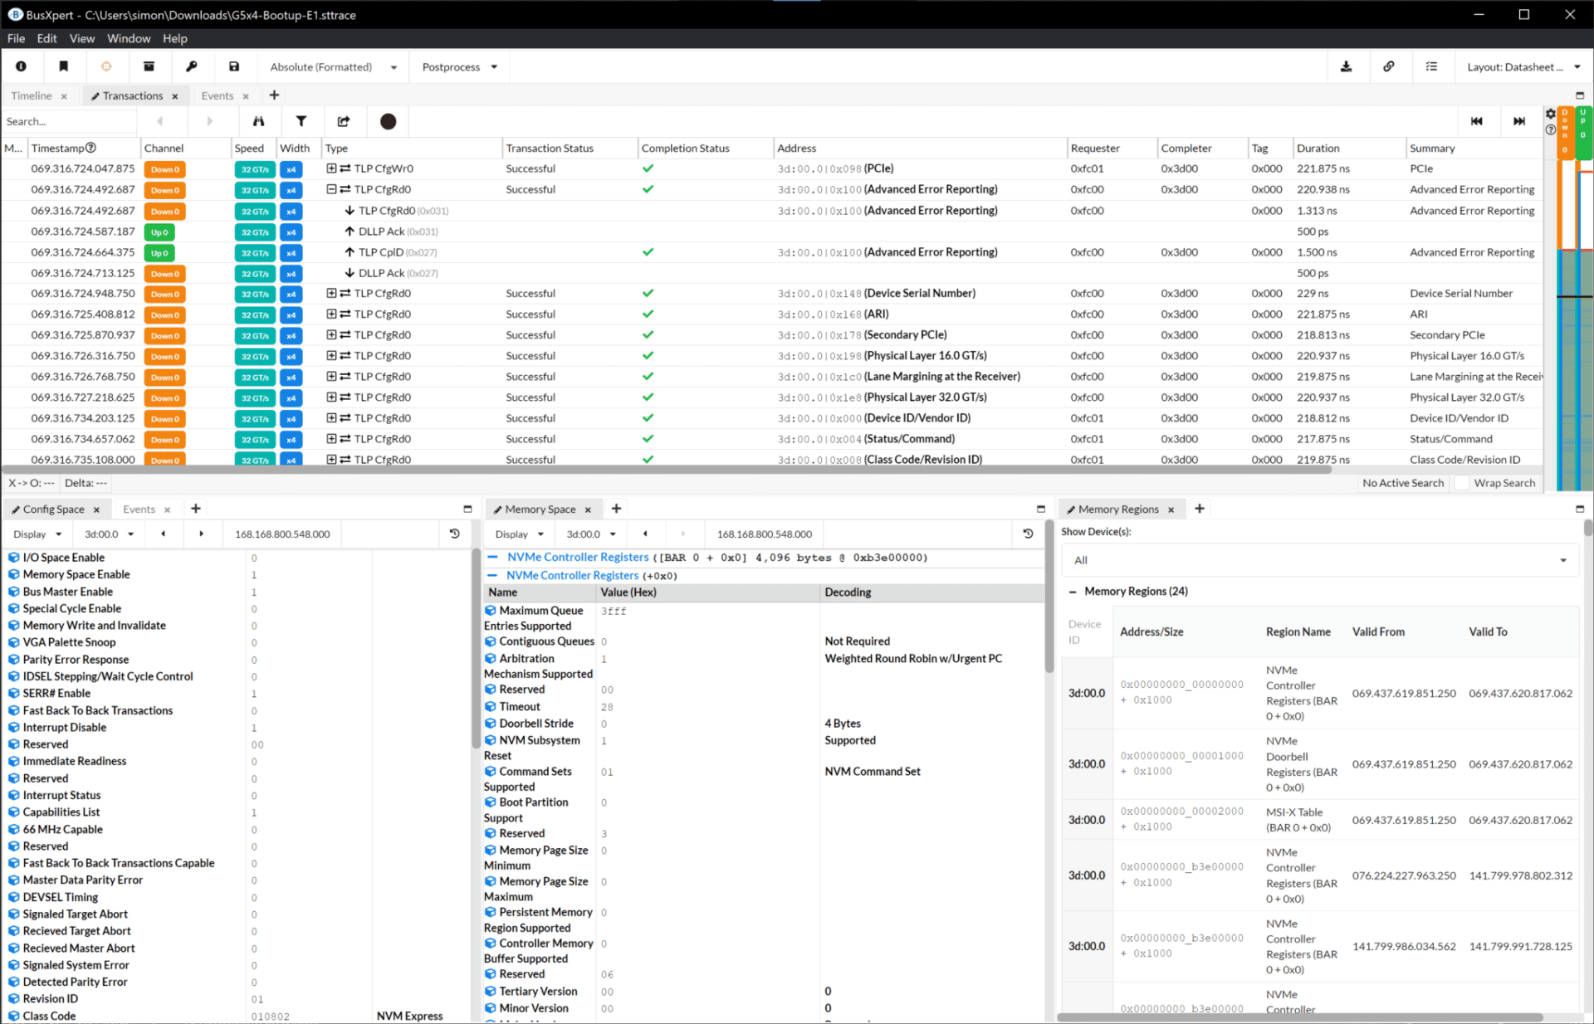
Task: Select the Config Space tab
Action: 53,509
